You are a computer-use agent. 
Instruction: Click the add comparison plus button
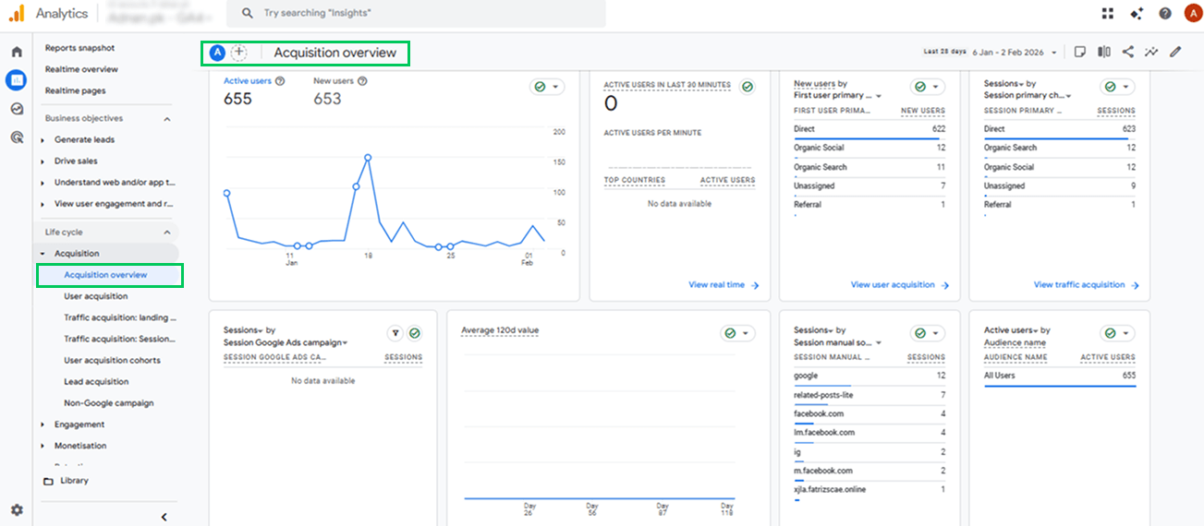(238, 53)
